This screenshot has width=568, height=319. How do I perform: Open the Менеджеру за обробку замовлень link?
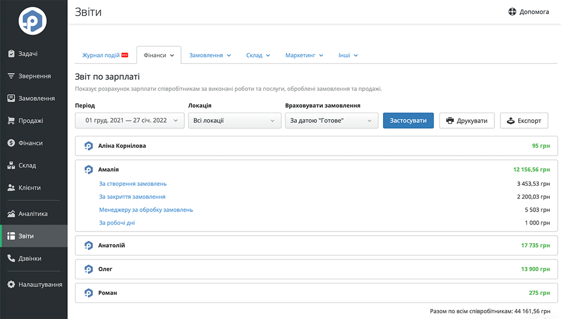146,210
